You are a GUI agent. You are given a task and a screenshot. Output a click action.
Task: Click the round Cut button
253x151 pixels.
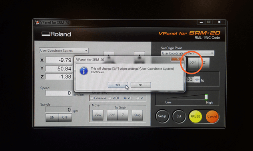pos(179,116)
